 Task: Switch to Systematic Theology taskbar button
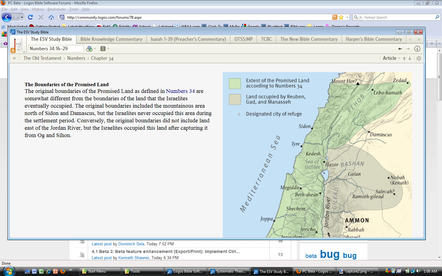(229, 271)
